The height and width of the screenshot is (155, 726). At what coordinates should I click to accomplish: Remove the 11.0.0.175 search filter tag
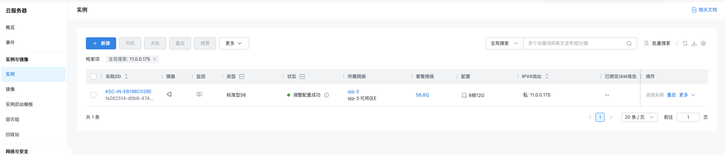[154, 59]
